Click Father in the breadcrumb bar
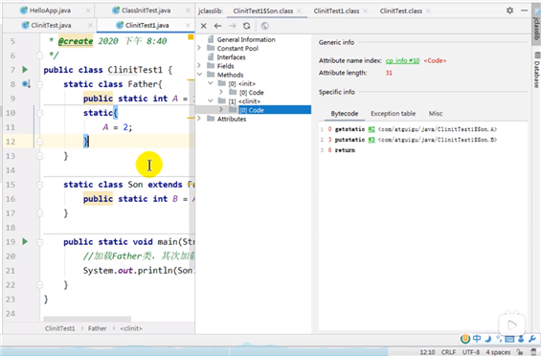The height and width of the screenshot is (356, 541). click(x=97, y=328)
